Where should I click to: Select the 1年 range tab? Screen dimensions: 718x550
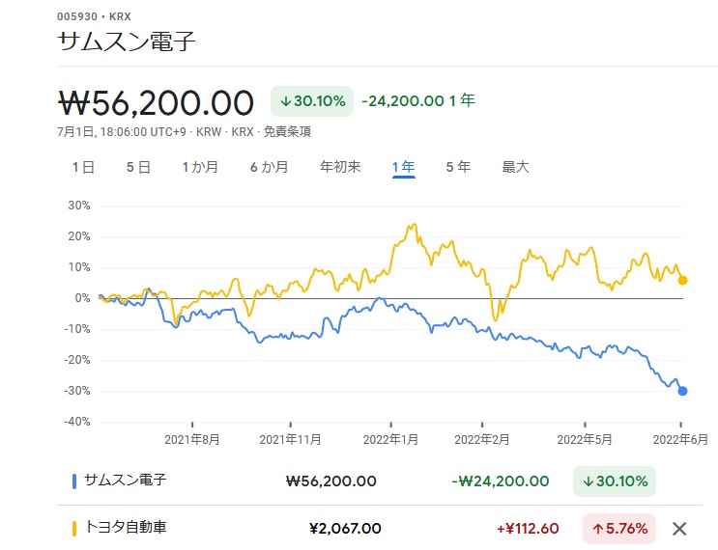tap(403, 167)
